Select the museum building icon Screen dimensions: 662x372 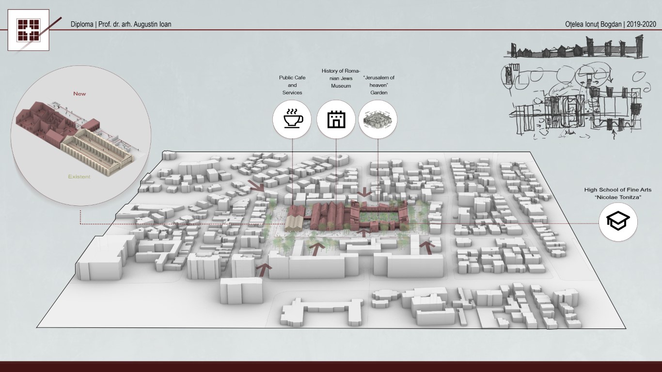(336, 119)
